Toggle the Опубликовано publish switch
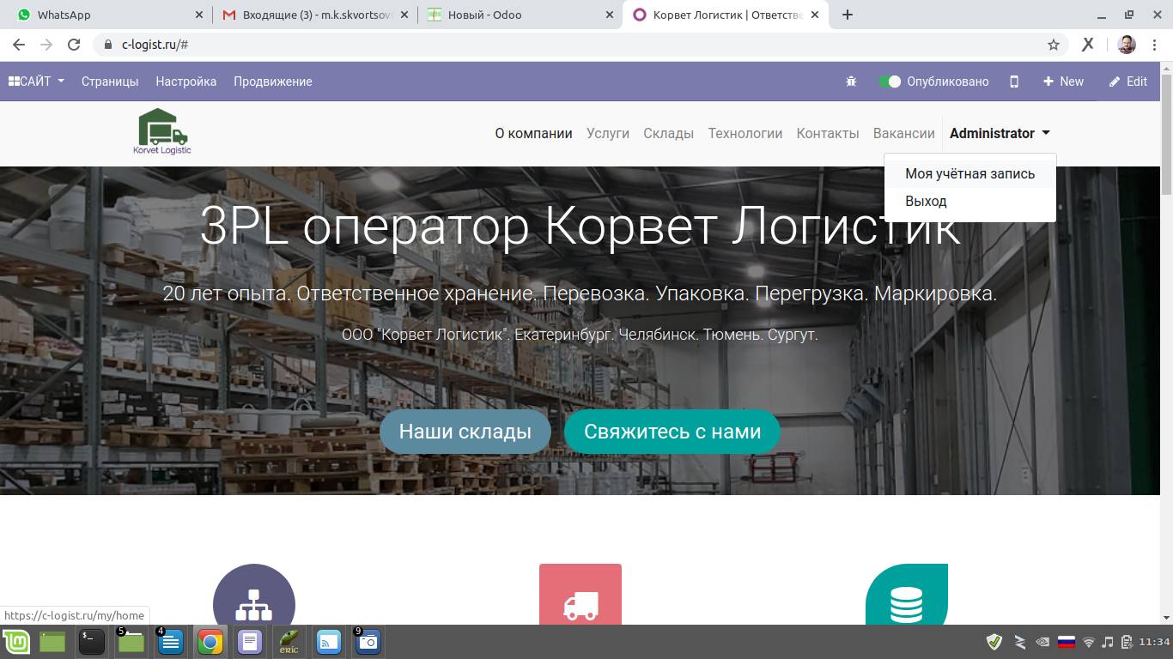Screen dimensions: 1173x659 pyautogui.click(x=890, y=82)
